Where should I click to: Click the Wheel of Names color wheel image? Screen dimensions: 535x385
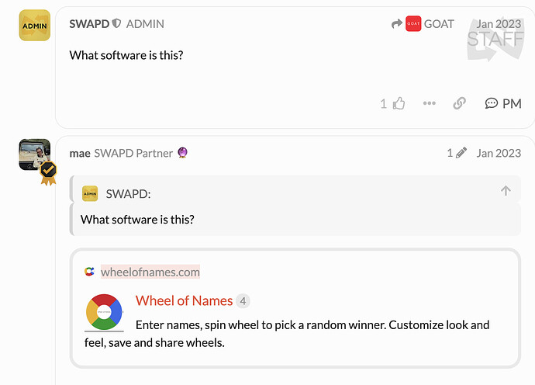104,312
